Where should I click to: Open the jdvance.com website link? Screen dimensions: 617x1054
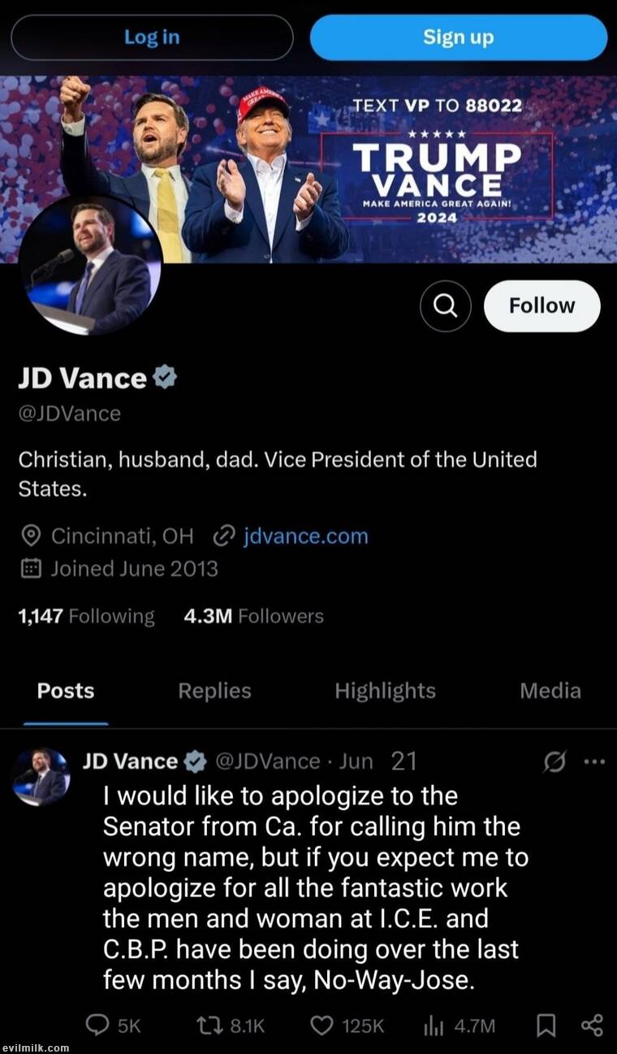pyautogui.click(x=305, y=536)
